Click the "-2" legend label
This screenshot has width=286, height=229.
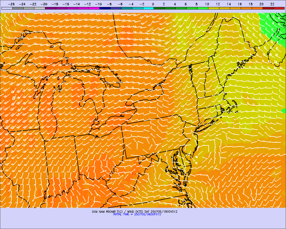pyautogui.click(x=142, y=4)
